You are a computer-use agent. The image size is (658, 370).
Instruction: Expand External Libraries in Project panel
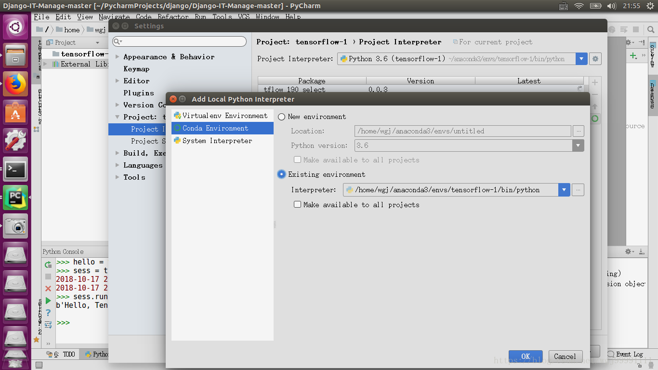[x=45, y=64]
